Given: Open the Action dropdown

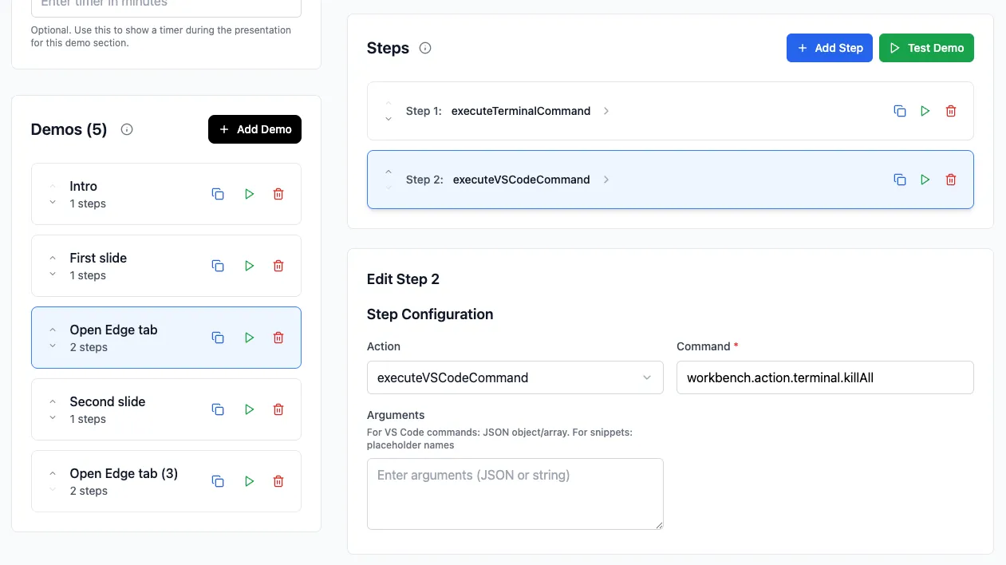Looking at the screenshot, I should point(515,377).
